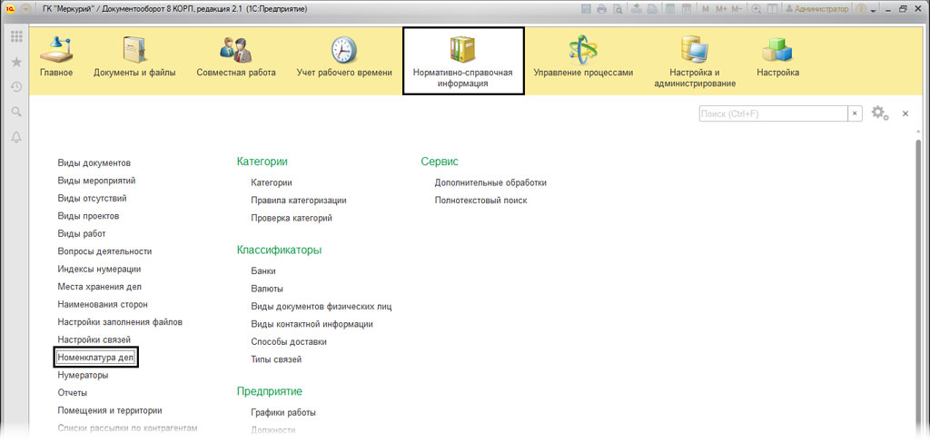This screenshot has width=930, height=442.
Task: Click the zoom magnifier plus icon
Action: (x=757, y=8)
